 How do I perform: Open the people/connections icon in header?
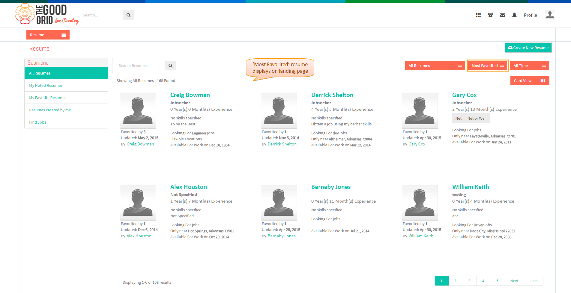pyautogui.click(x=490, y=15)
